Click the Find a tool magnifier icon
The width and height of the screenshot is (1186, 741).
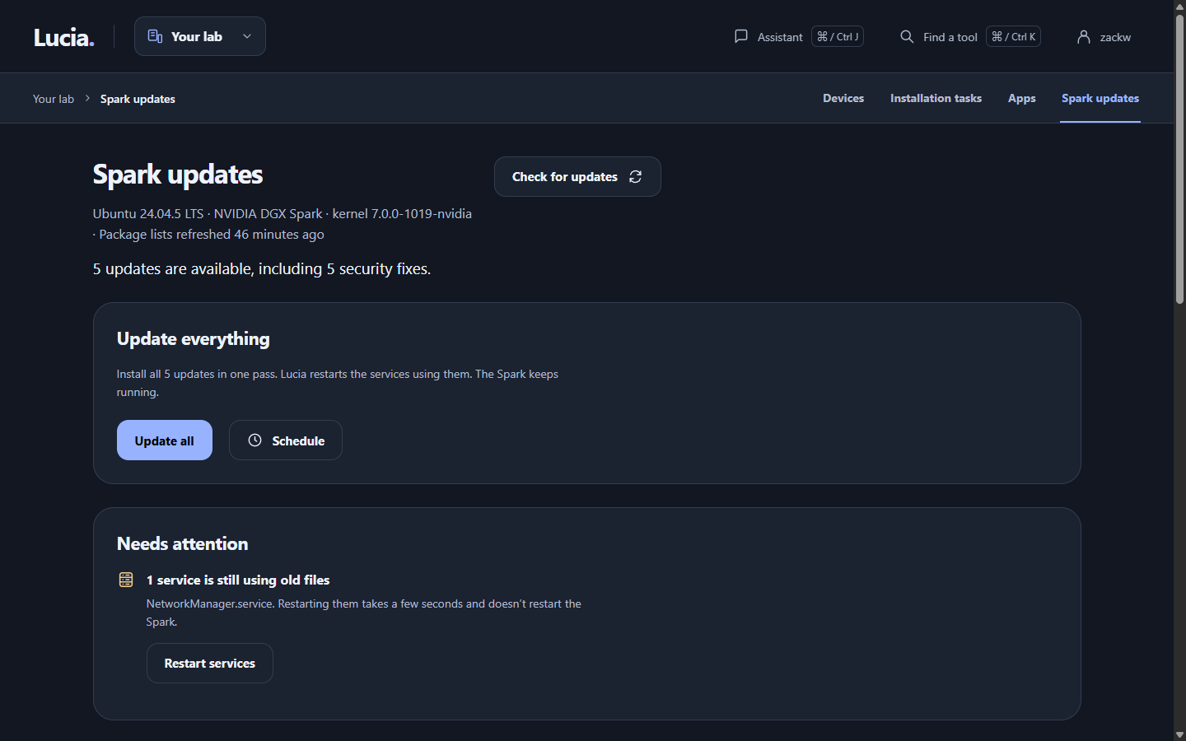coord(907,36)
